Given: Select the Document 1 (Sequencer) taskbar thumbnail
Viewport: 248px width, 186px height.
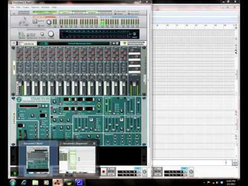Looking at the screenshot, I should (78, 158).
